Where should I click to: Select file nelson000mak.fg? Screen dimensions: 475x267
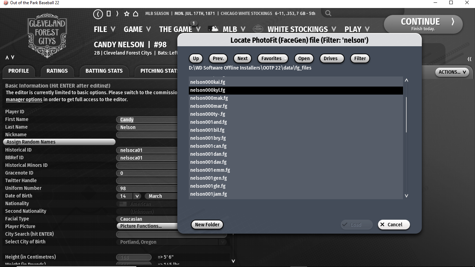click(296, 98)
